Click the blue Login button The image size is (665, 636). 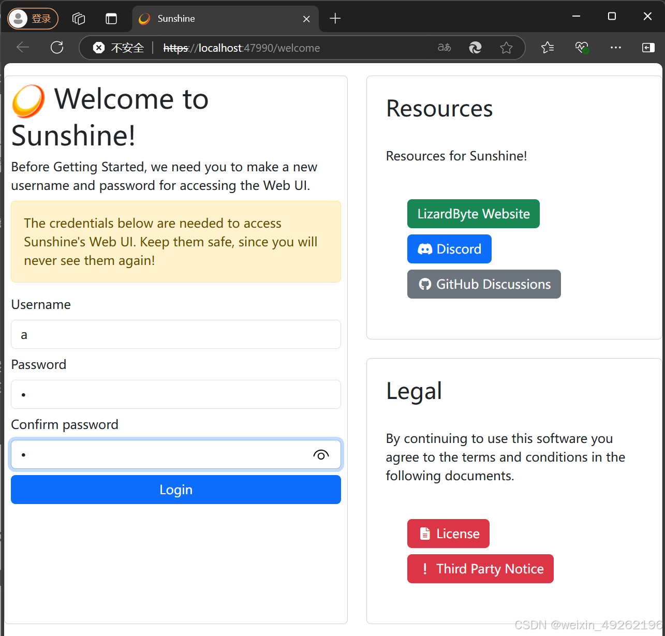pos(176,490)
